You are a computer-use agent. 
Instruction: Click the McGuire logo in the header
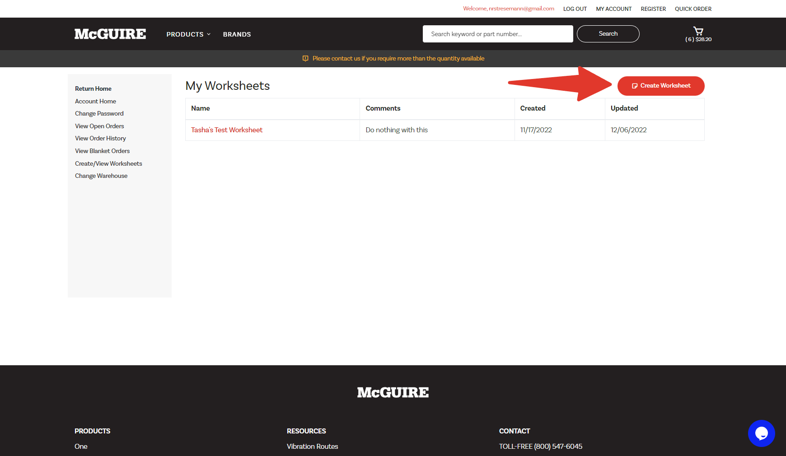[110, 33]
